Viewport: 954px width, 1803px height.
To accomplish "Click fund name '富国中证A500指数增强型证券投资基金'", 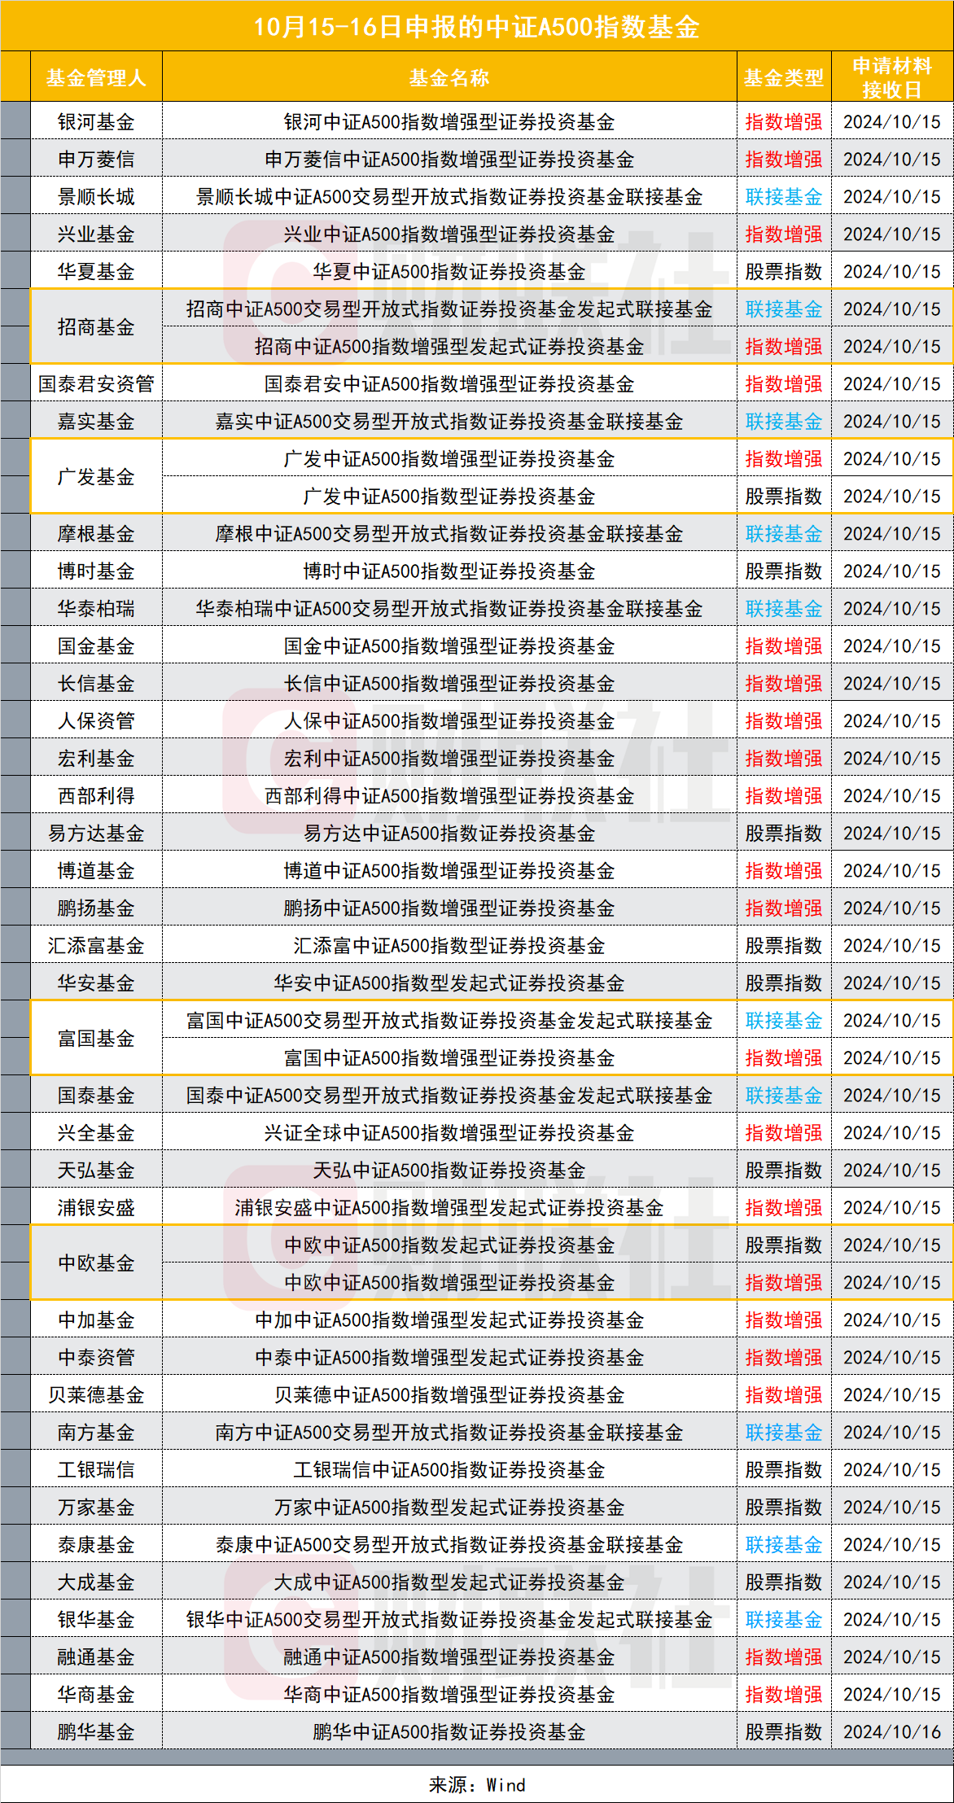I will [x=449, y=1057].
